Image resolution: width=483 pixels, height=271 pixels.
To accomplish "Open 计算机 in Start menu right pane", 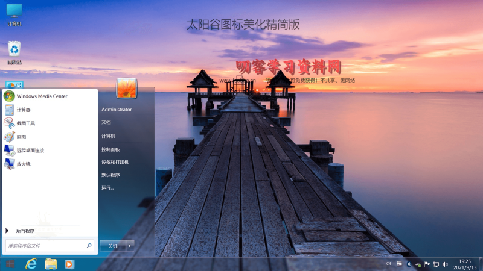I will (108, 136).
